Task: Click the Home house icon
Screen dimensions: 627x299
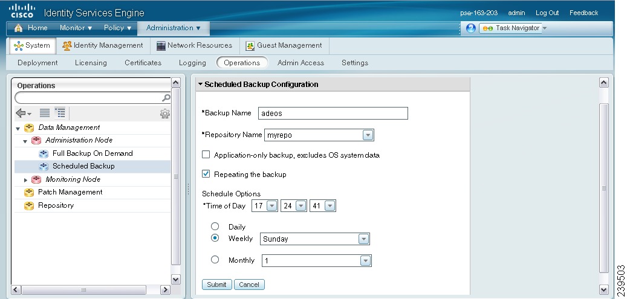Action: point(18,28)
